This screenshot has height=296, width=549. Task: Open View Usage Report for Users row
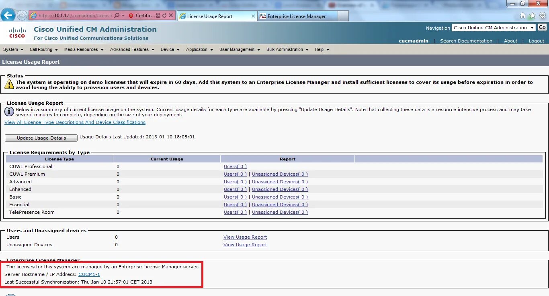point(245,237)
